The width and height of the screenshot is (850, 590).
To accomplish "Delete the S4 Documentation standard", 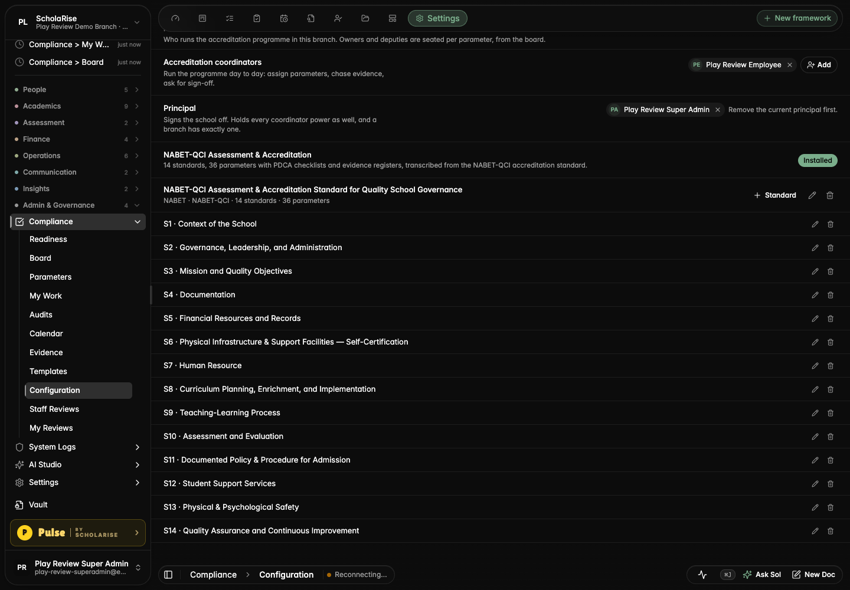I will (831, 295).
